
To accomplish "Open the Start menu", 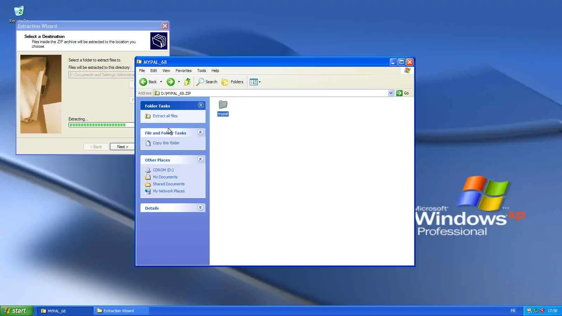I will pyautogui.click(x=17, y=311).
